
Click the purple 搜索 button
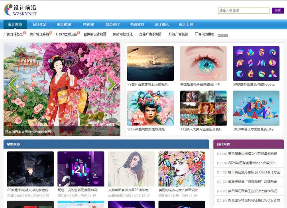point(278,11)
